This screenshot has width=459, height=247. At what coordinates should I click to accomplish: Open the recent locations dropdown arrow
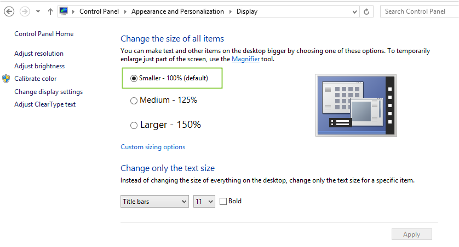(38, 11)
